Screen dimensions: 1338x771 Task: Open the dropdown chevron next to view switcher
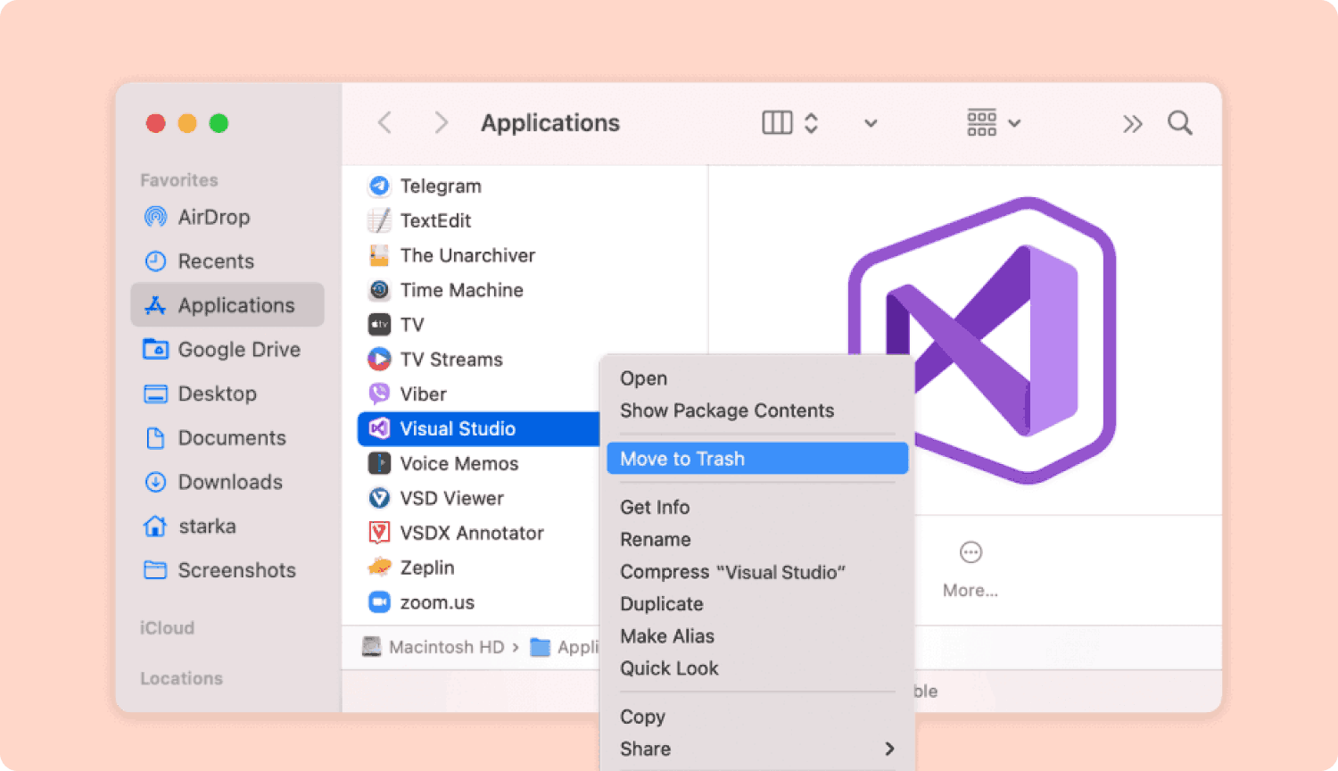871,124
